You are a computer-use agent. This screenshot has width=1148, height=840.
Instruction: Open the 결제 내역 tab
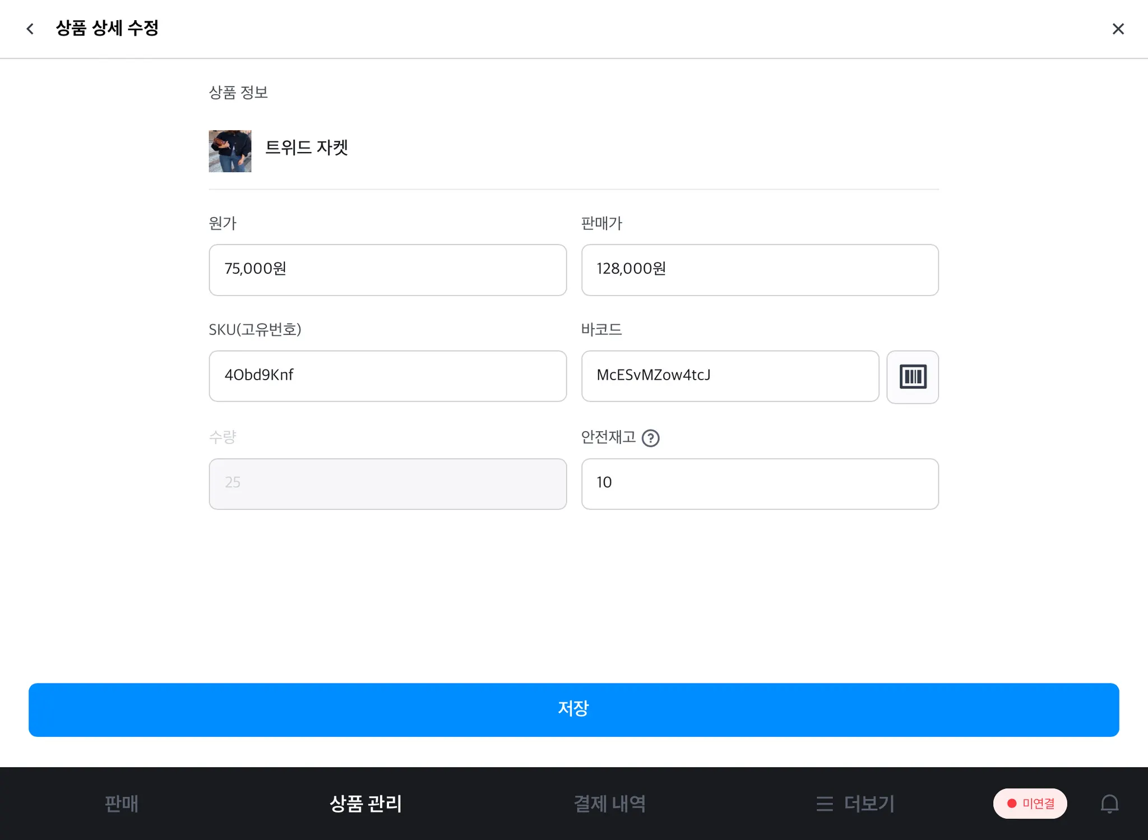pyautogui.click(x=609, y=804)
